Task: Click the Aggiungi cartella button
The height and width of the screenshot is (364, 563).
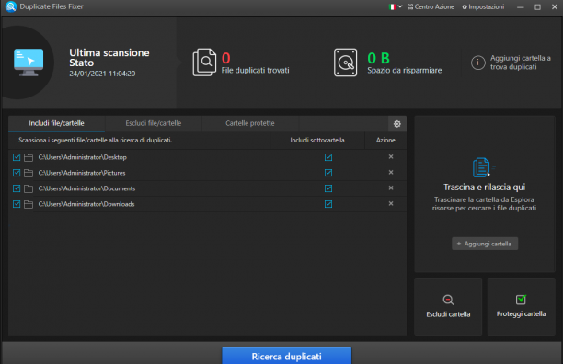Action: click(x=485, y=244)
